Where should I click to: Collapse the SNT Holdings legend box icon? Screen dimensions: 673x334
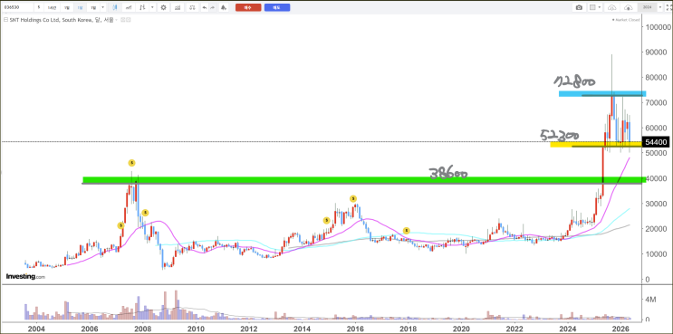coord(6,20)
